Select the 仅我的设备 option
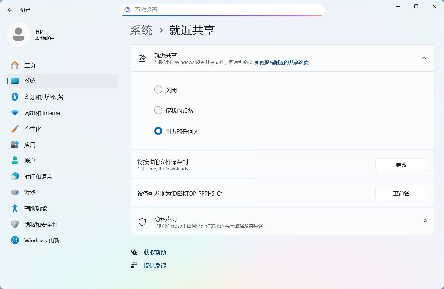Screen dimensions: 444x289 pos(158,110)
